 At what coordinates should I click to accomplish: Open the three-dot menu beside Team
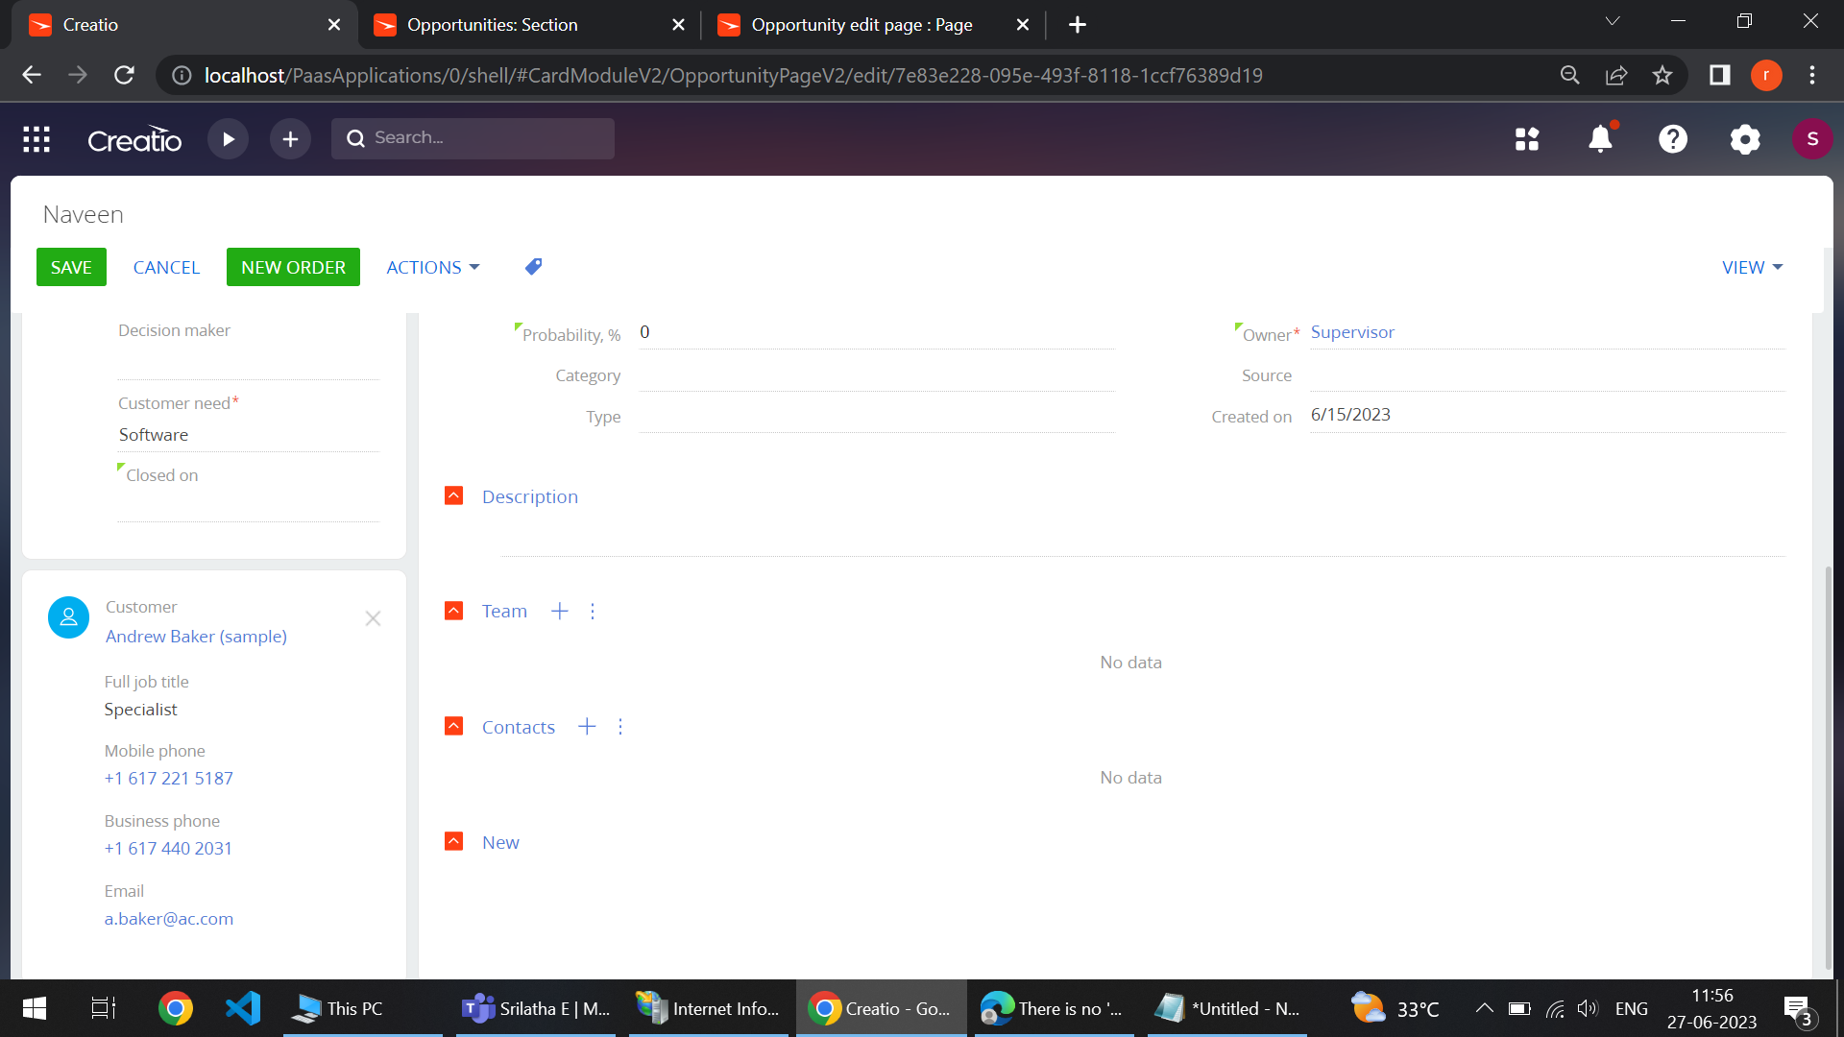coord(592,611)
